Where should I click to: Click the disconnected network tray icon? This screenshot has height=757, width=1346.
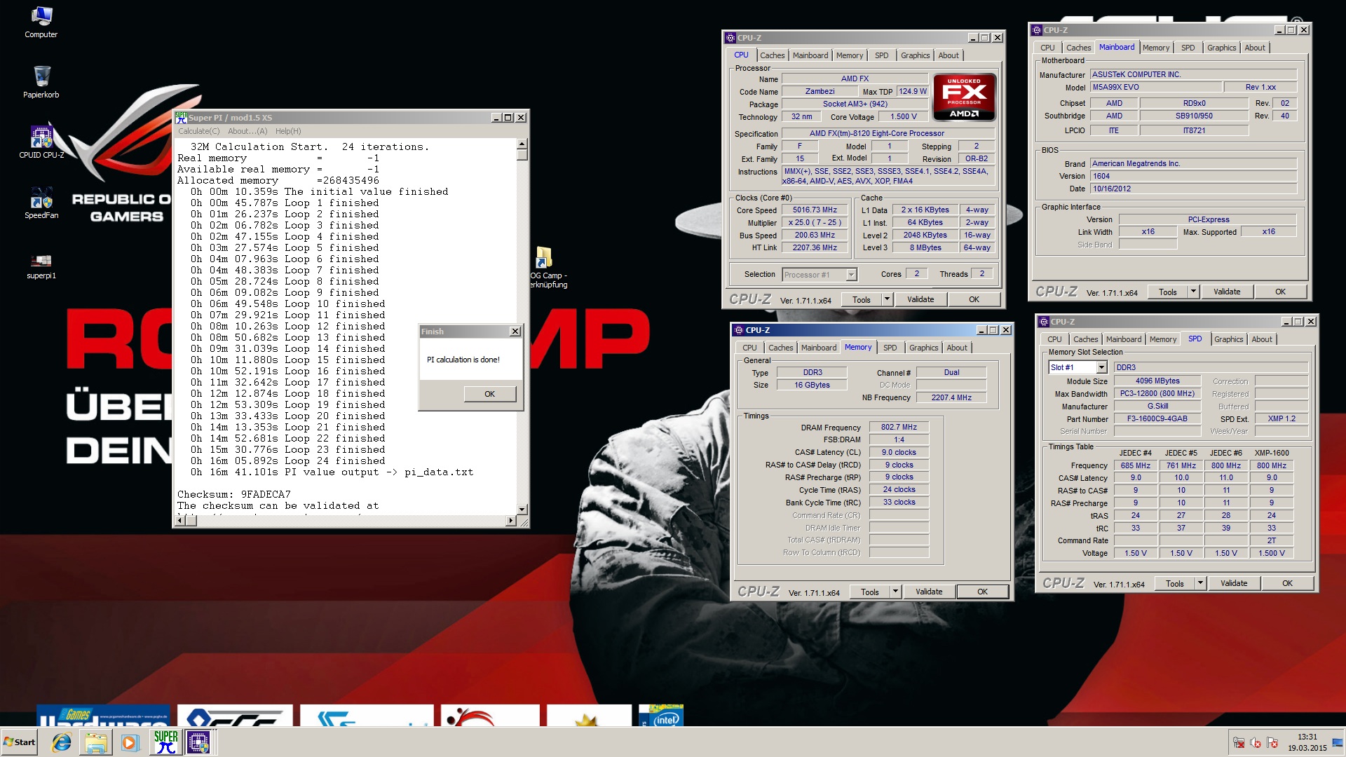coord(1239,743)
